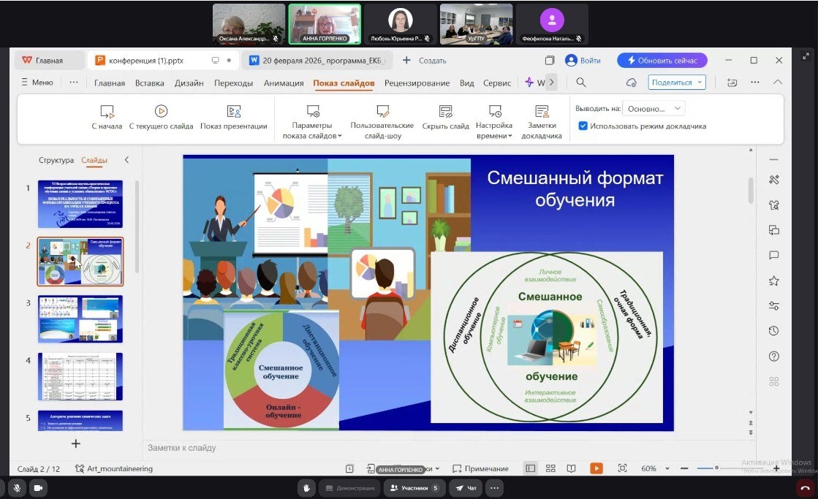Viewport: 818px width, 499px height.
Task: Switch to the Структура panel tab
Action: (x=56, y=160)
